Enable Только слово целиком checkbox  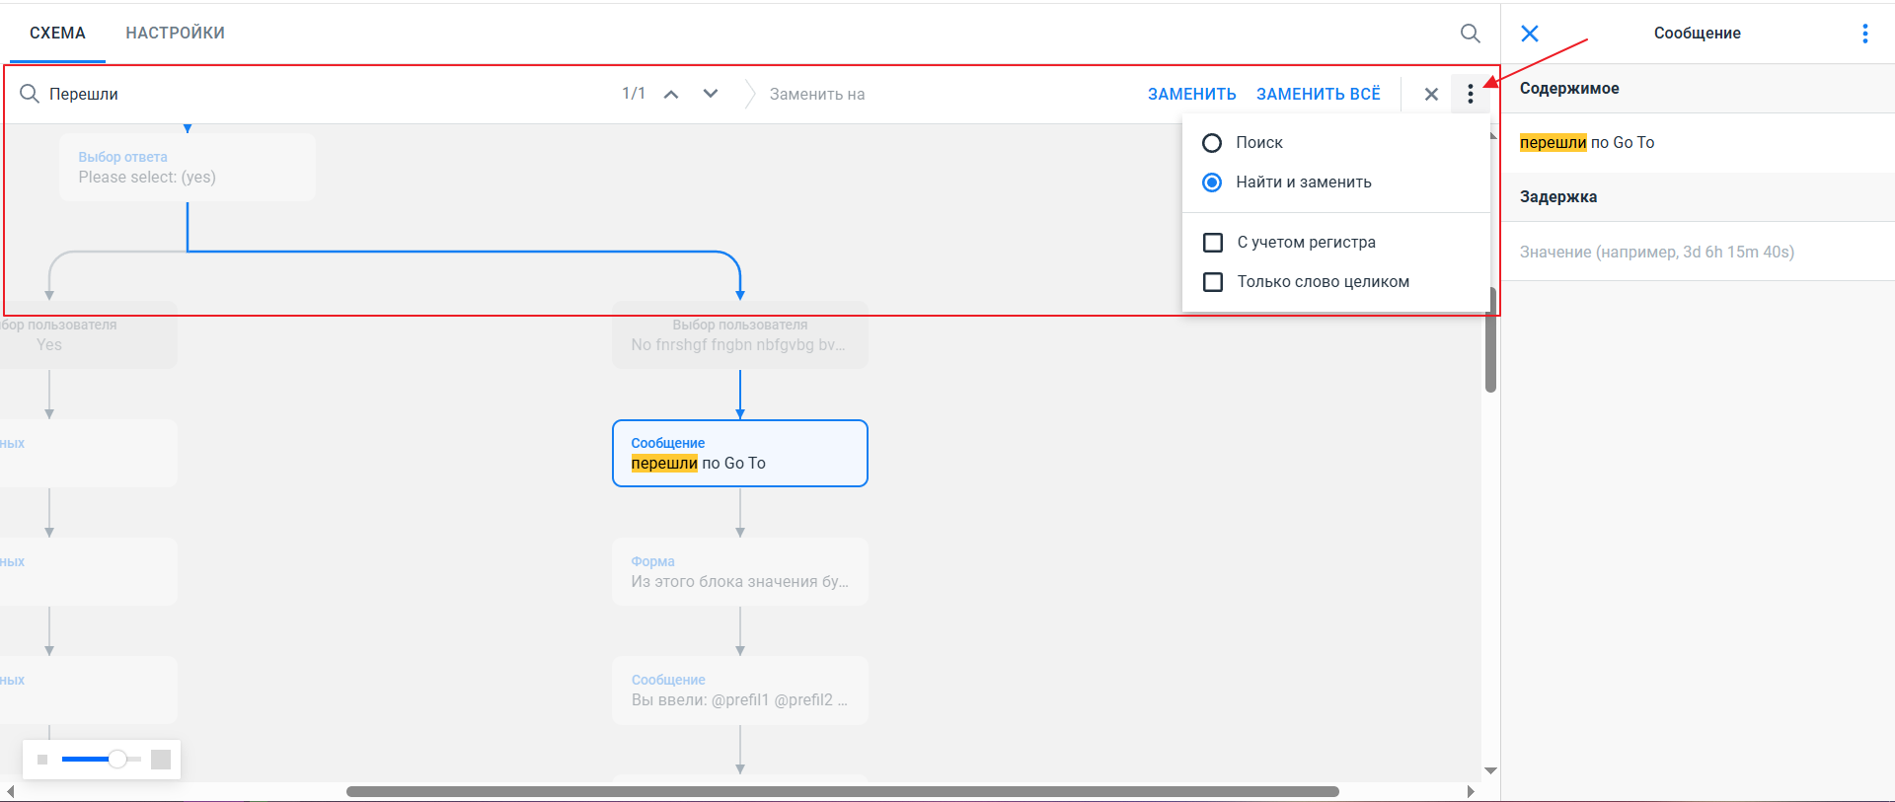pyautogui.click(x=1213, y=282)
